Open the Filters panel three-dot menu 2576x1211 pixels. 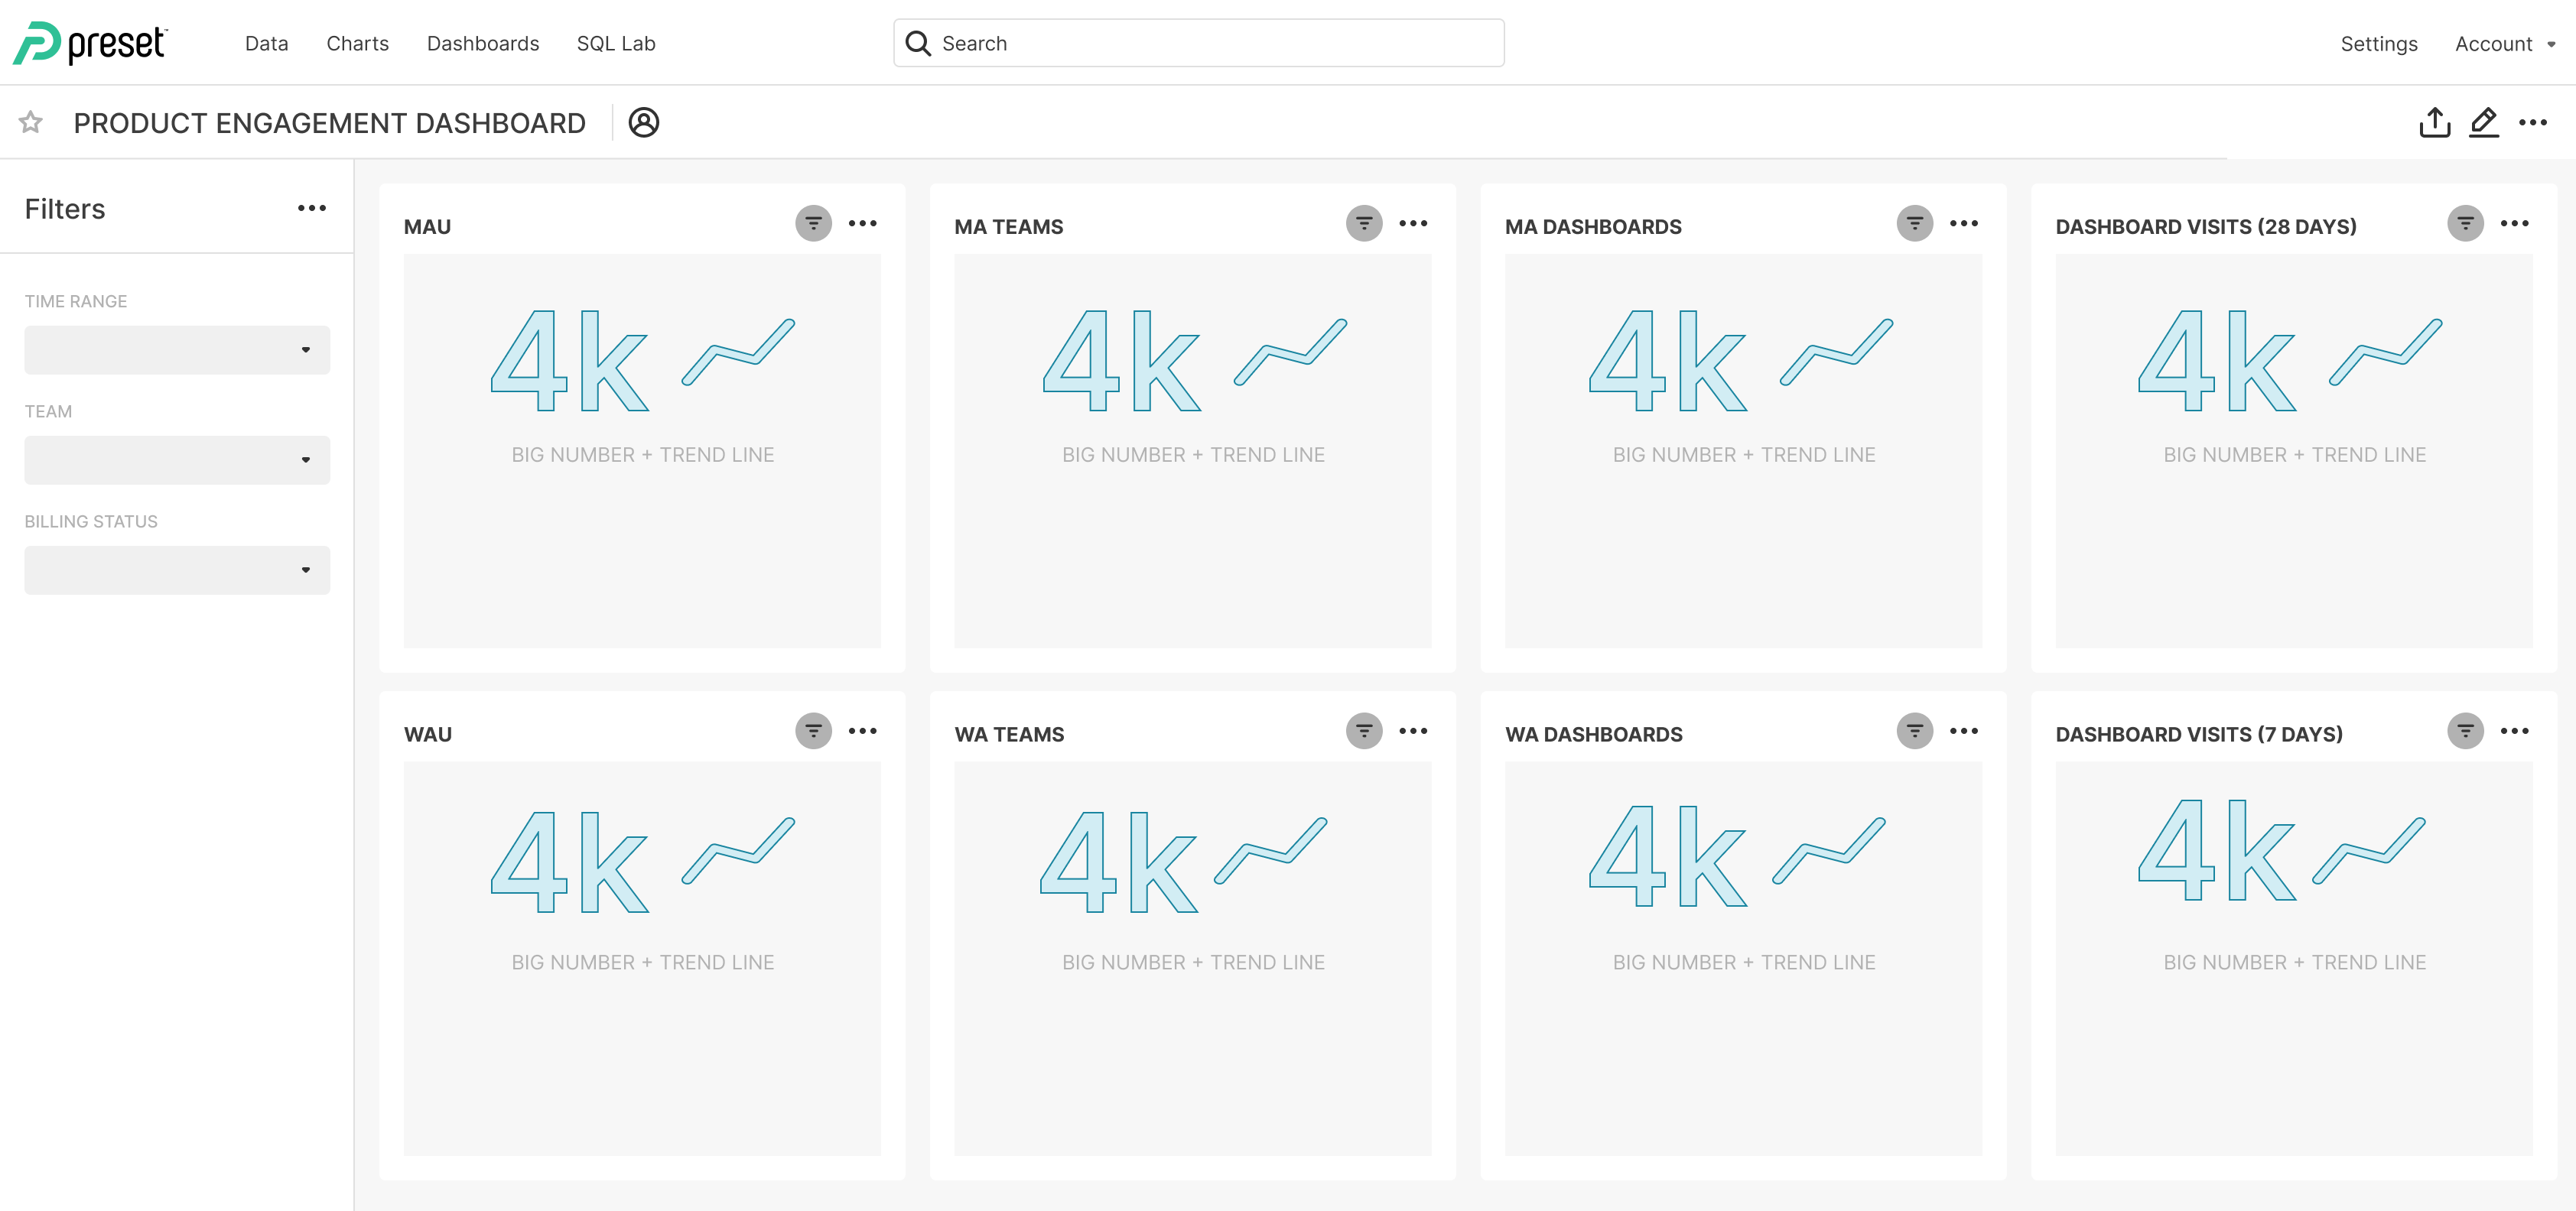[311, 208]
